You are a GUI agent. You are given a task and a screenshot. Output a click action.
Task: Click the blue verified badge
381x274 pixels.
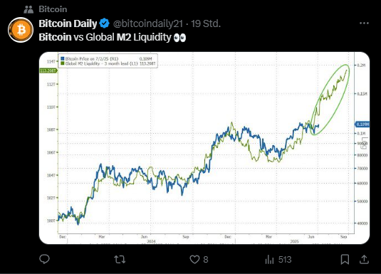click(x=105, y=23)
